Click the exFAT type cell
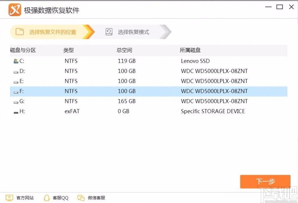Viewport: 298px width, 203px height. (x=72, y=111)
